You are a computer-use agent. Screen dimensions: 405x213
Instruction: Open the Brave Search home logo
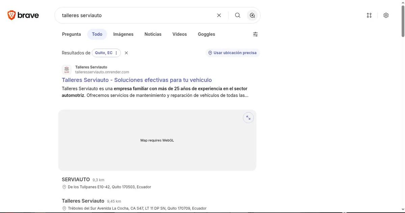point(23,15)
